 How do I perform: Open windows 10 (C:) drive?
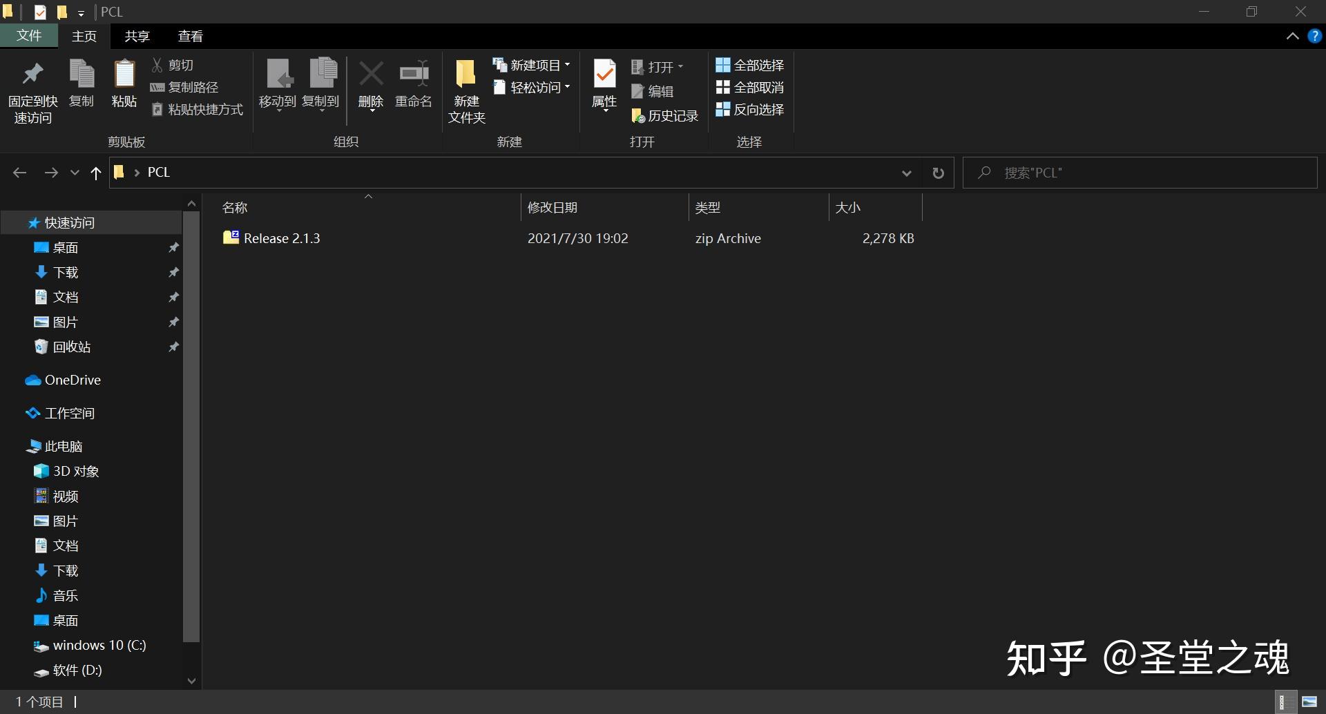pyautogui.click(x=91, y=645)
